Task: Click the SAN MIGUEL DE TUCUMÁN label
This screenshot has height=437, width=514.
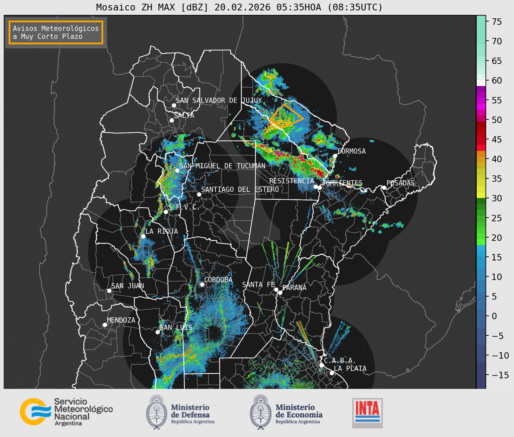Action: point(222,166)
